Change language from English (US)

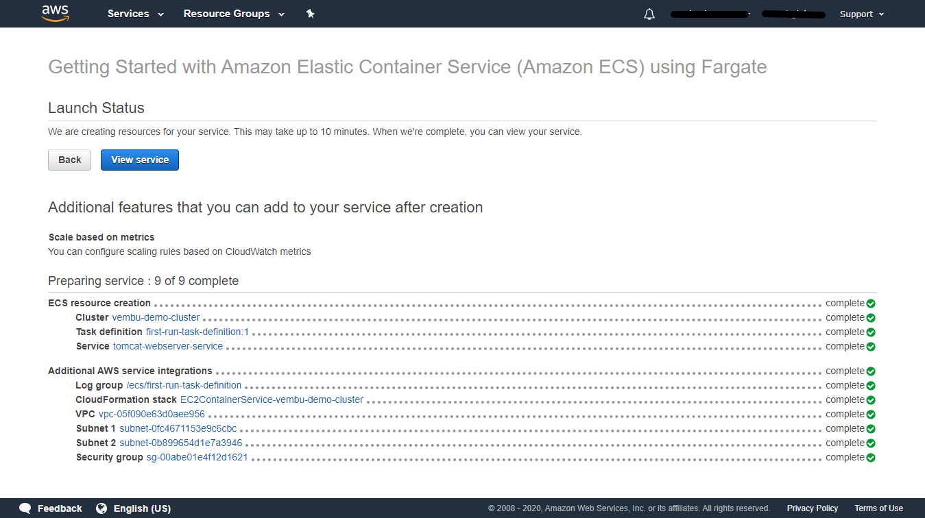142,508
